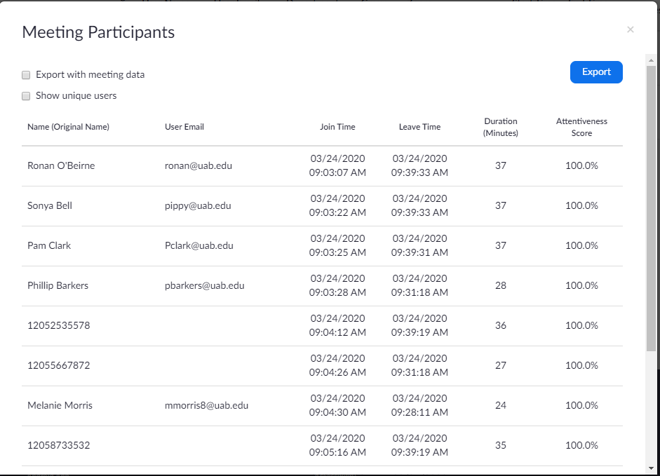
Task: Select the Join Time column header
Action: coord(337,127)
